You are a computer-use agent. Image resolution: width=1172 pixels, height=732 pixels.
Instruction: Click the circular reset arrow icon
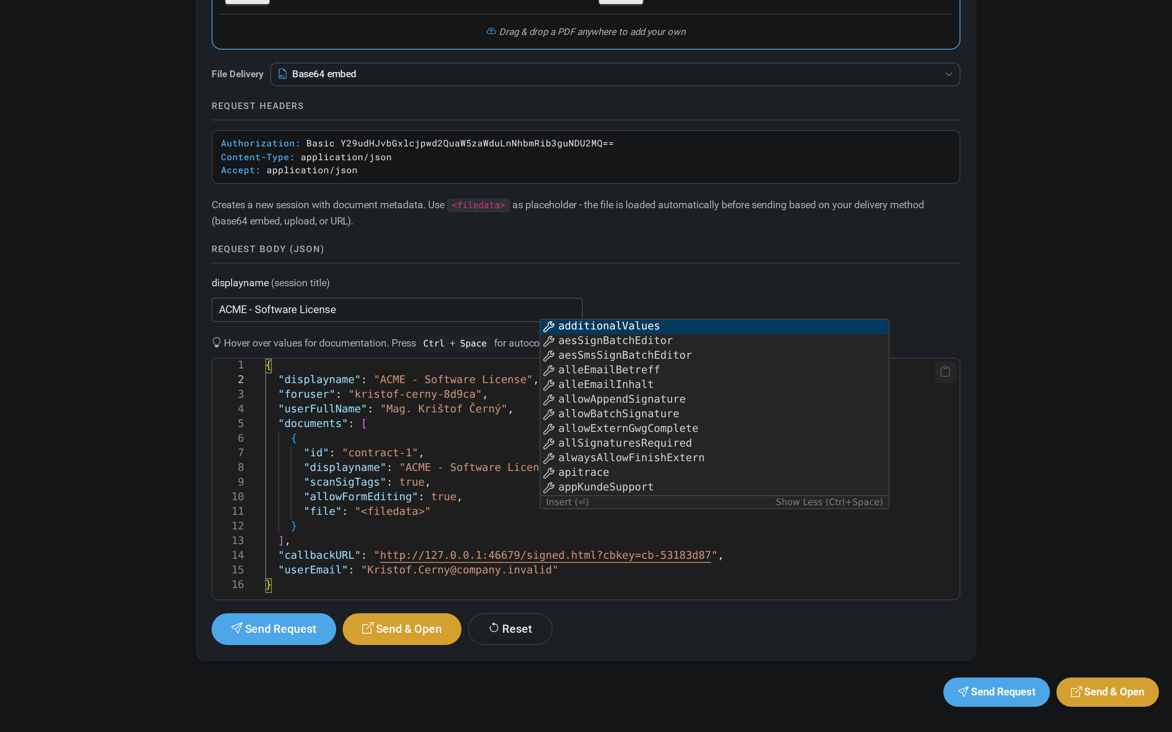[494, 628]
